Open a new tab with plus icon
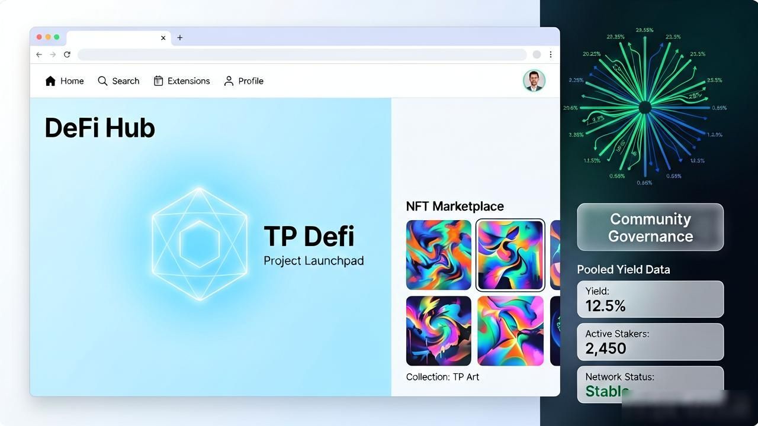The height and width of the screenshot is (426, 758). [x=180, y=37]
